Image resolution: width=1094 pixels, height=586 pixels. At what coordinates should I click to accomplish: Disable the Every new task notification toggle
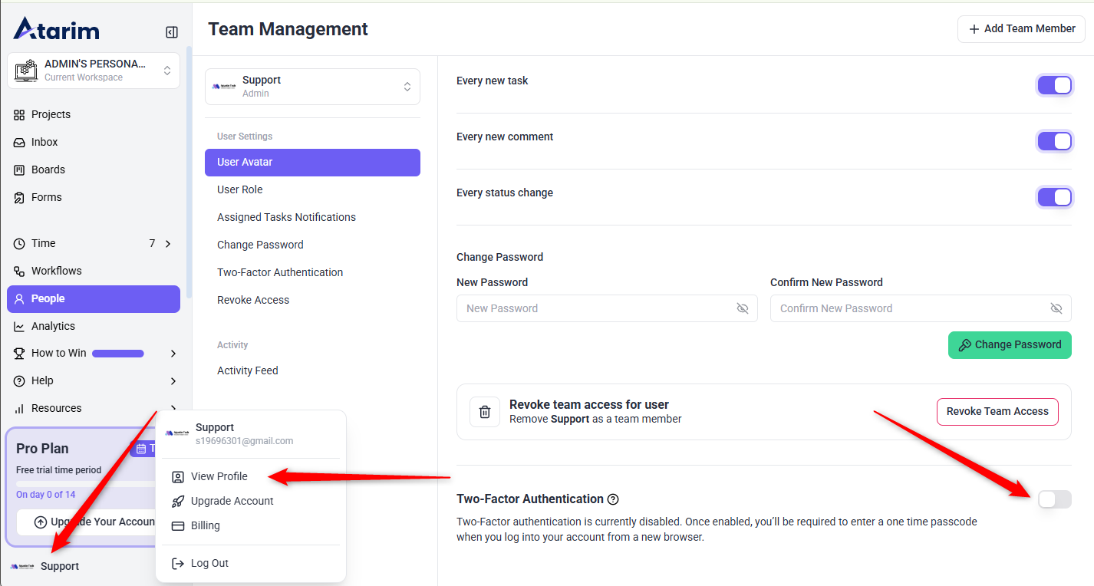click(1054, 85)
